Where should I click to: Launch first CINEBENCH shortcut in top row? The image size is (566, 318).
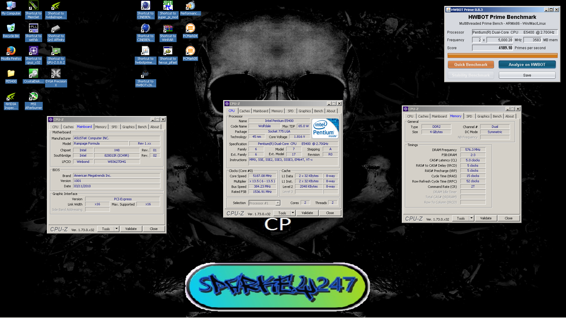[x=145, y=10]
